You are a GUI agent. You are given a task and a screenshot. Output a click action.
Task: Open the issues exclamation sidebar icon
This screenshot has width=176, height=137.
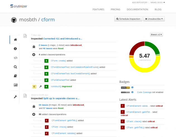coord(15,49)
